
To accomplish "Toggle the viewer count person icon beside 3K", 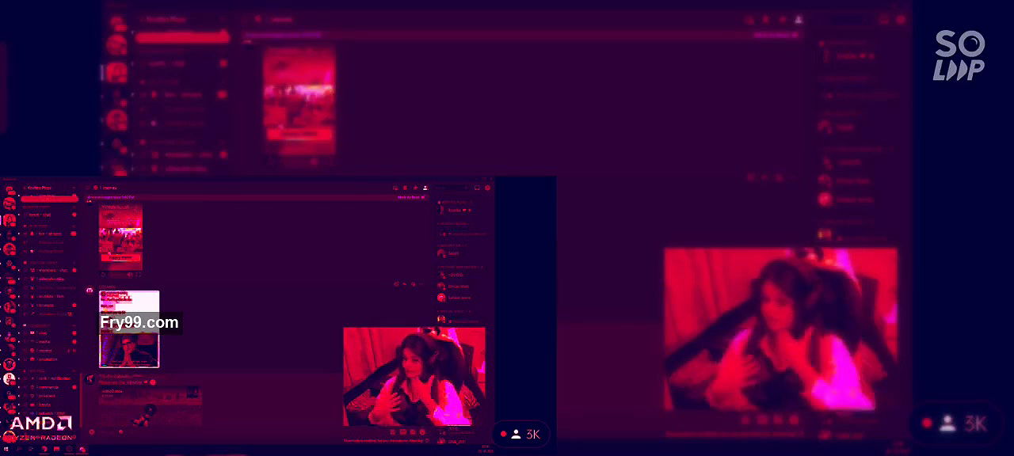I will (516, 434).
